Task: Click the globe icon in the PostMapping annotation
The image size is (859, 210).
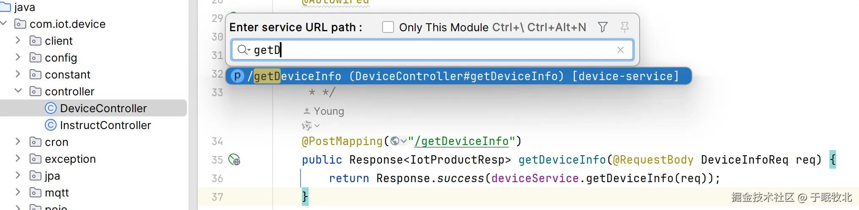Action: point(395,141)
